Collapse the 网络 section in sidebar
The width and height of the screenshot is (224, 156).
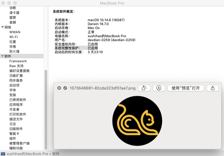point(2,27)
